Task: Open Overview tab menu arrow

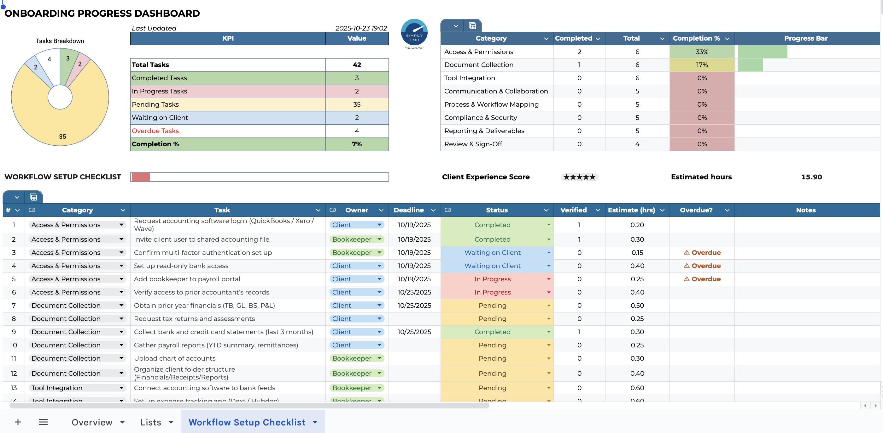Action: coord(122,422)
